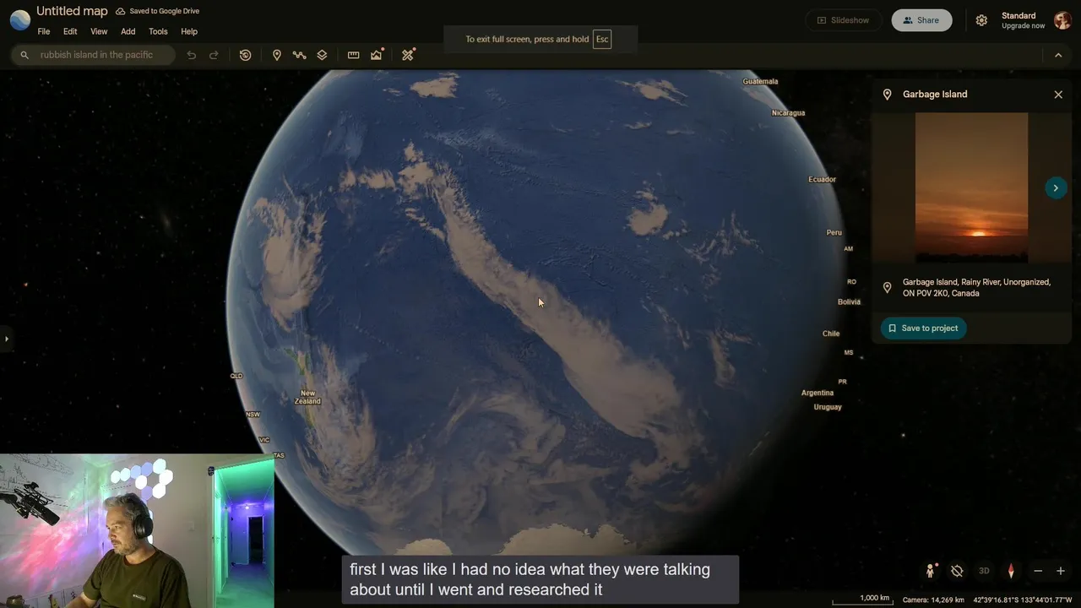Save Garbage Island to project
Viewport: 1081px width, 608px height.
(923, 328)
